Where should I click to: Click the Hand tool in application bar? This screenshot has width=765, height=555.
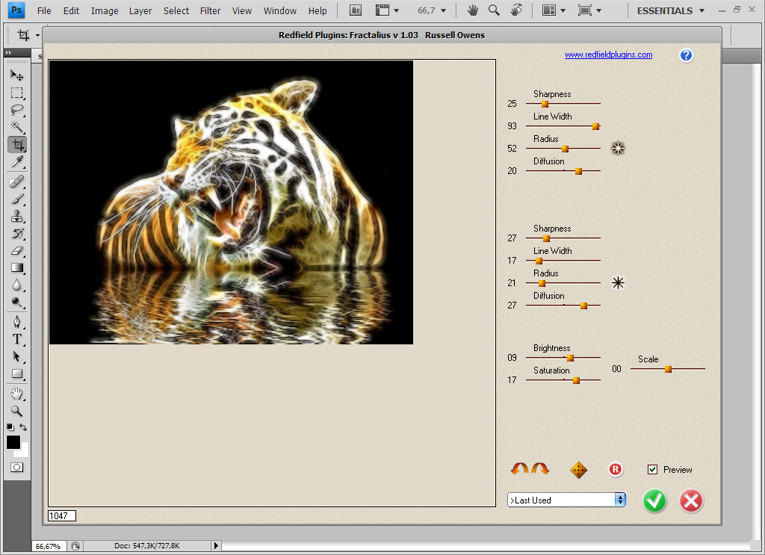(x=472, y=10)
